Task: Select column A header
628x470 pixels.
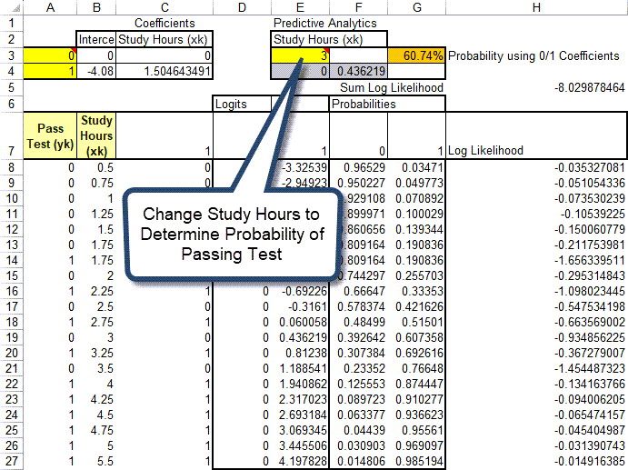Action: pos(50,7)
